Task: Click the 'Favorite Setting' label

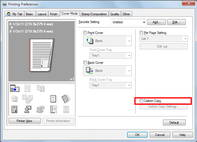Action: point(89,22)
